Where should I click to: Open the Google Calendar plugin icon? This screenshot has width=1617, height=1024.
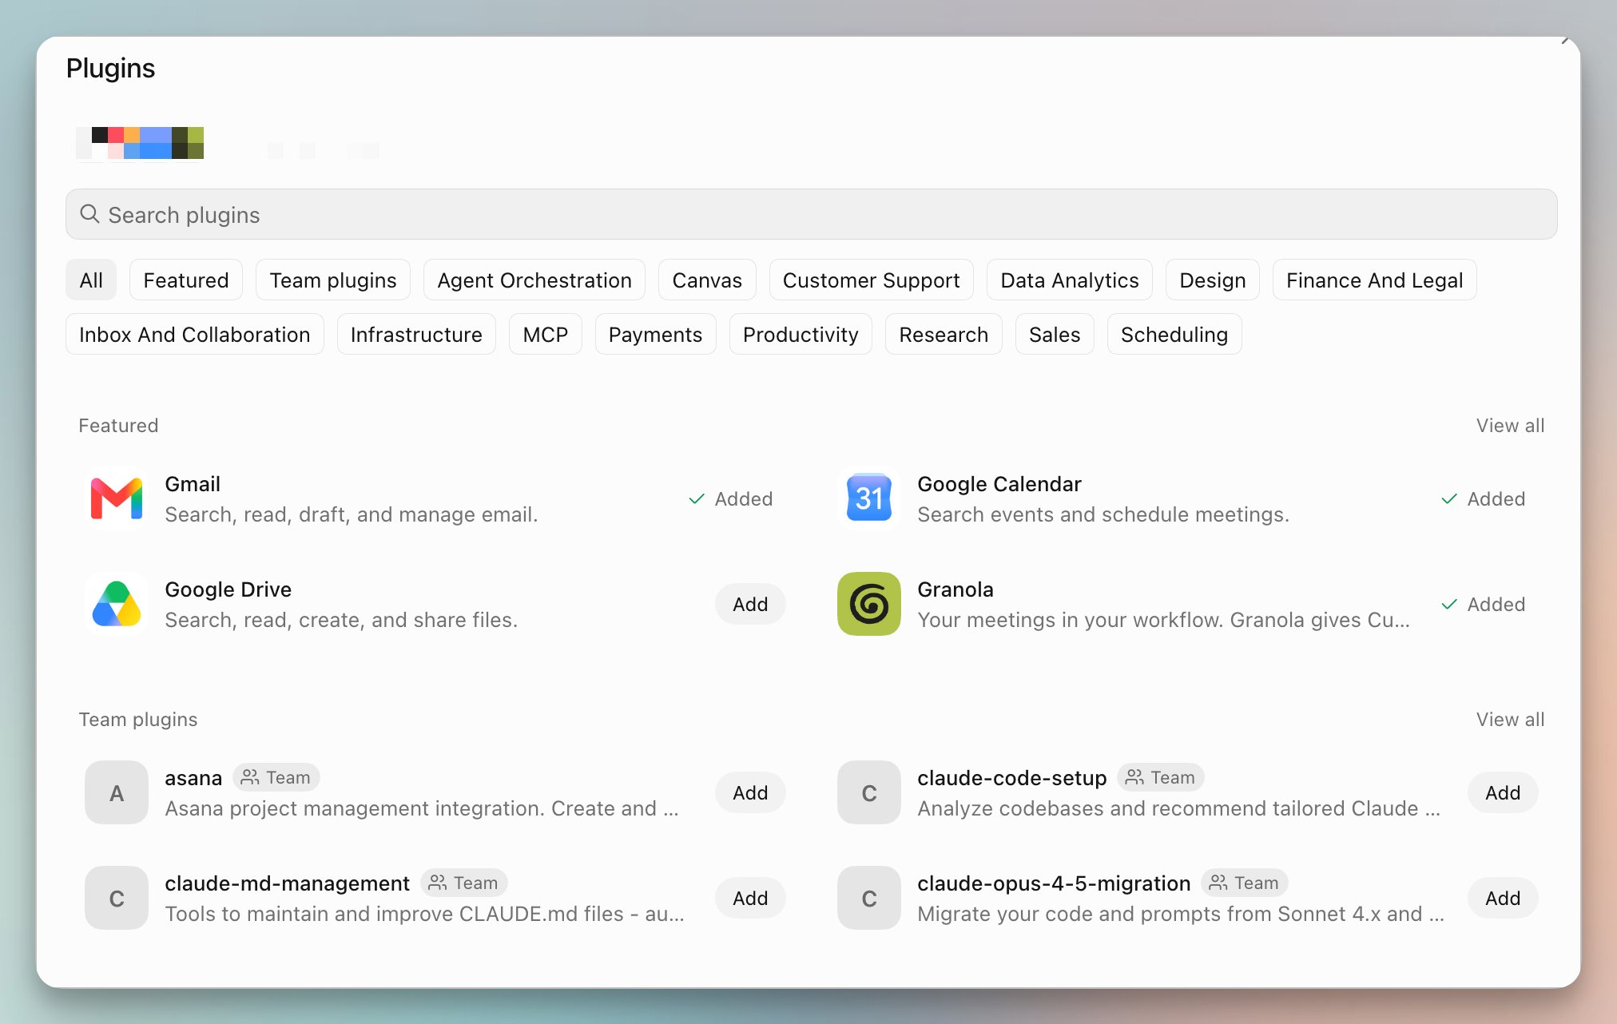pyautogui.click(x=869, y=498)
